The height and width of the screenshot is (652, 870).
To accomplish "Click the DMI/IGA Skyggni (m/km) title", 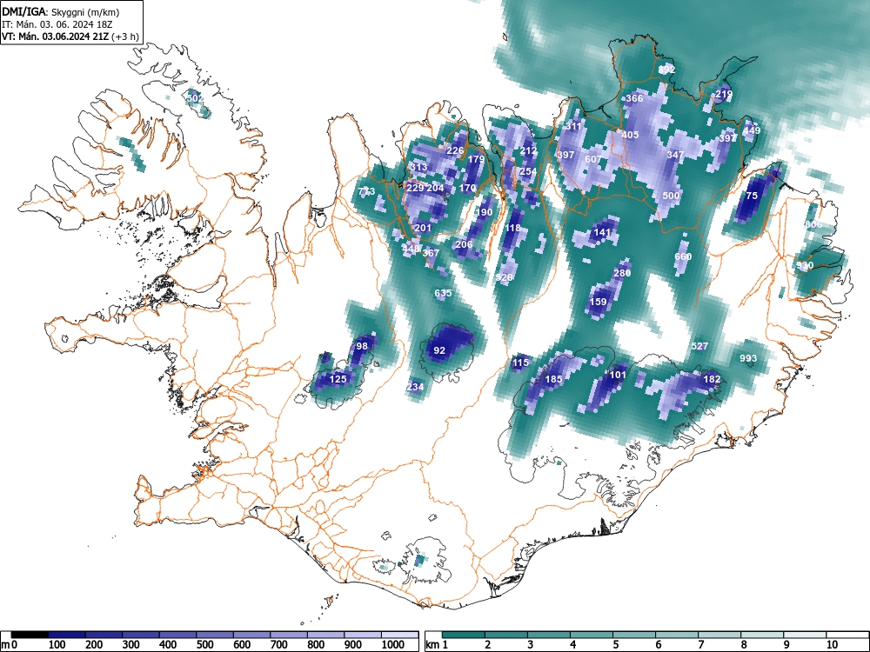I will click(61, 12).
